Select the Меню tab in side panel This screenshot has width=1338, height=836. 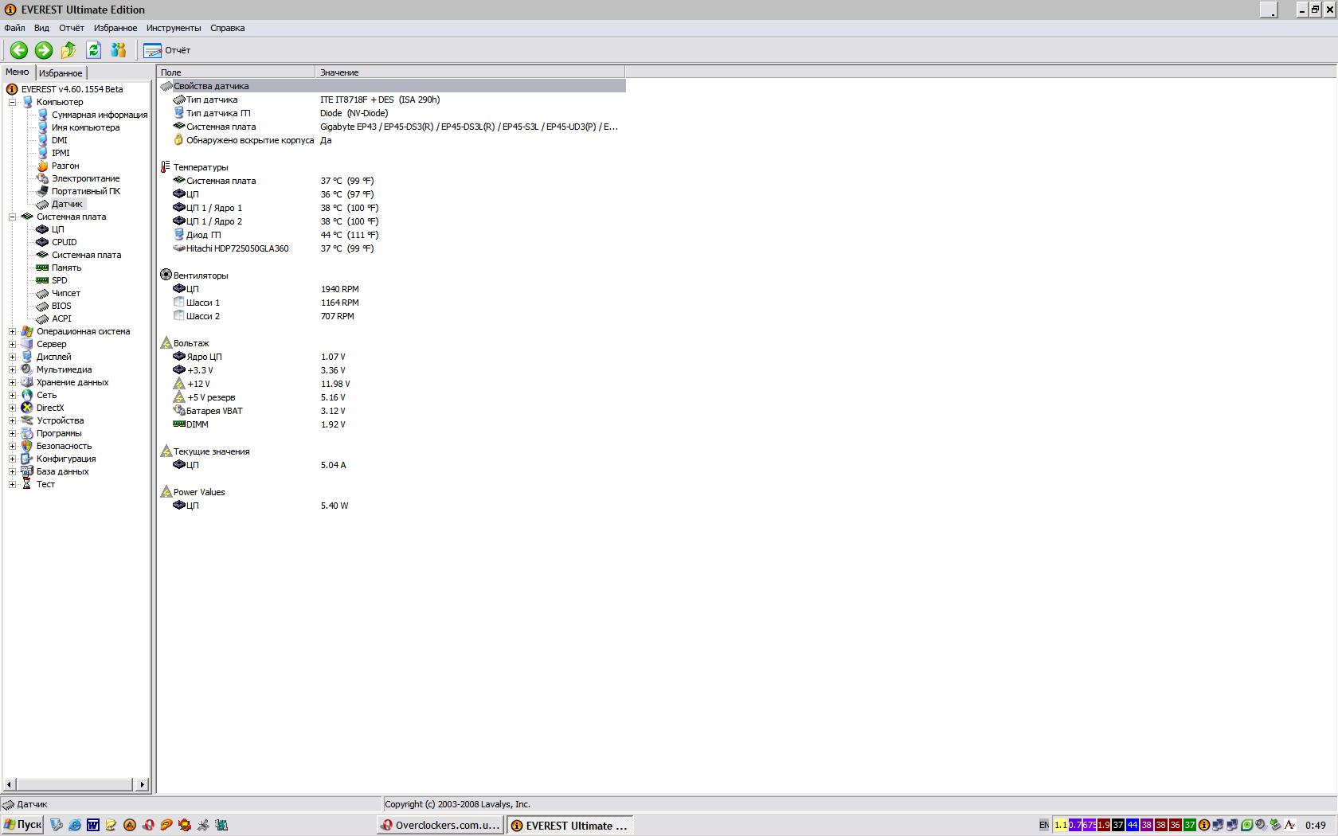pos(17,72)
